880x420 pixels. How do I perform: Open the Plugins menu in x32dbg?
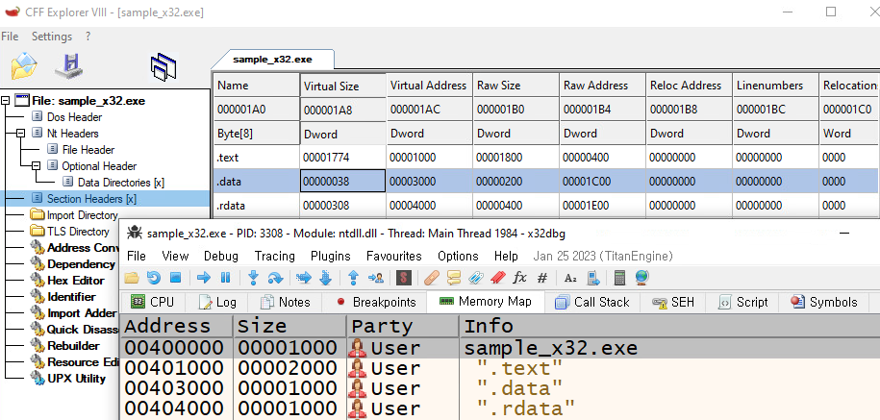point(331,257)
